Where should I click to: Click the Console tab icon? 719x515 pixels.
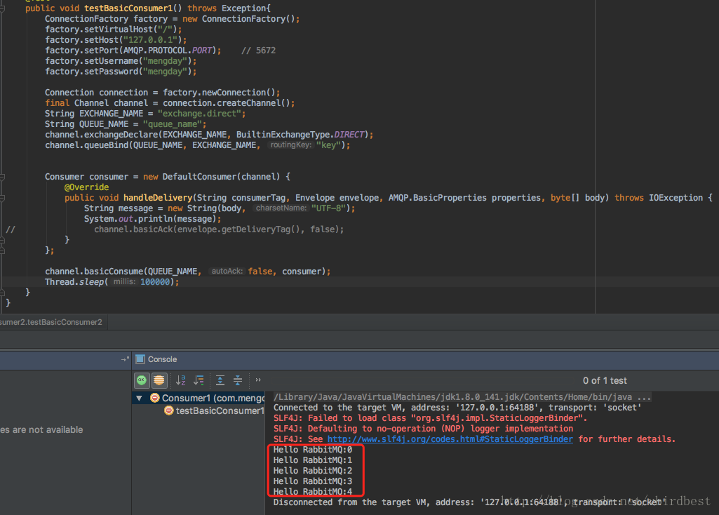click(x=140, y=359)
